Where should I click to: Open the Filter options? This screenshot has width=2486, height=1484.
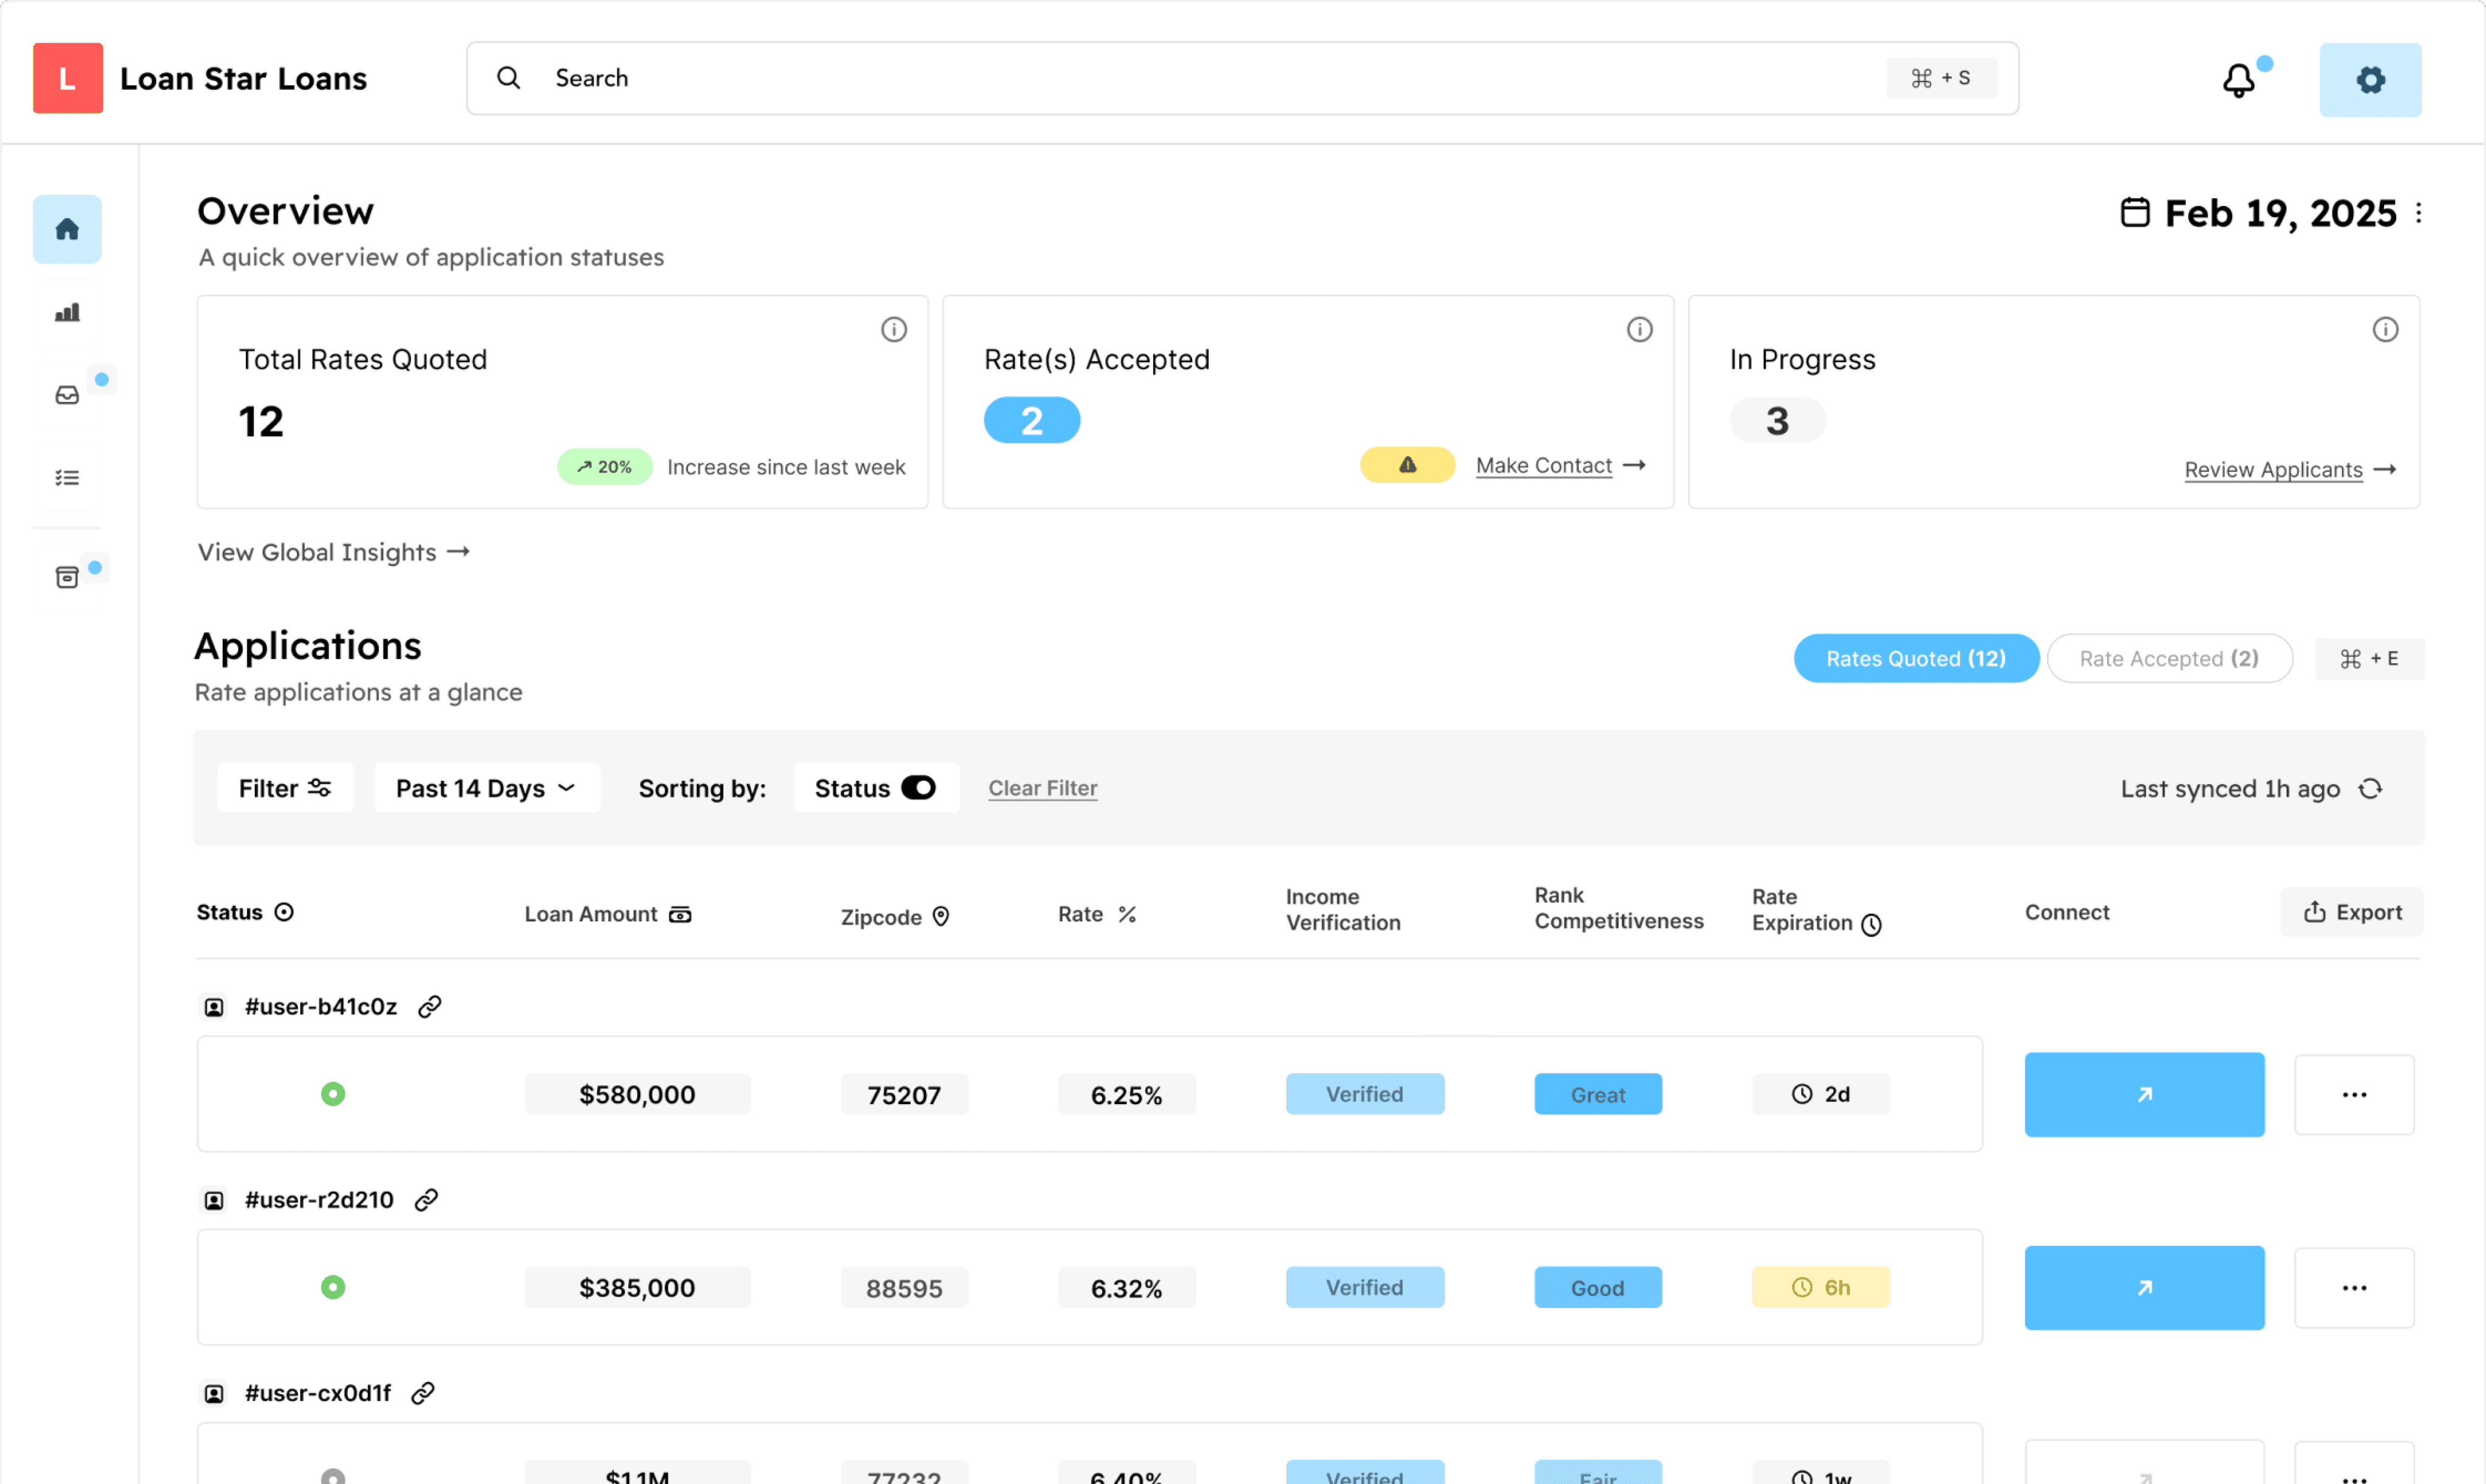(285, 788)
